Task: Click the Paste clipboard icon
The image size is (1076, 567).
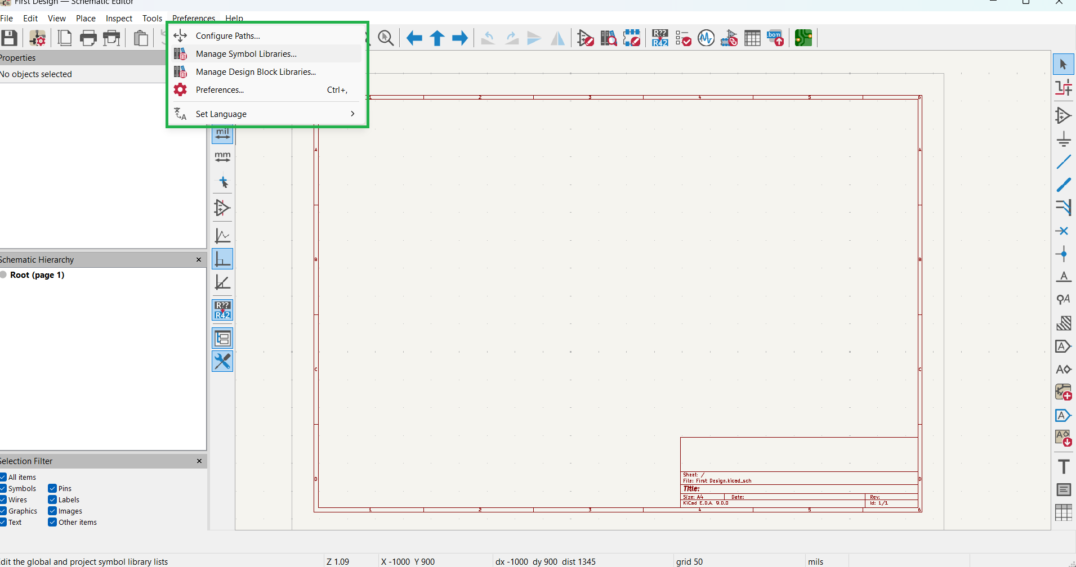Action: point(141,38)
